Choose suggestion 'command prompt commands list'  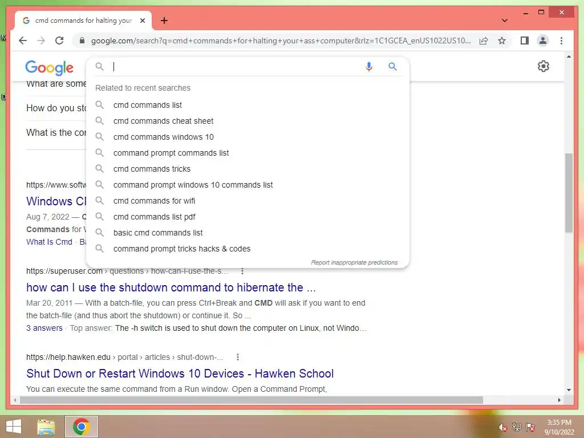248,153
